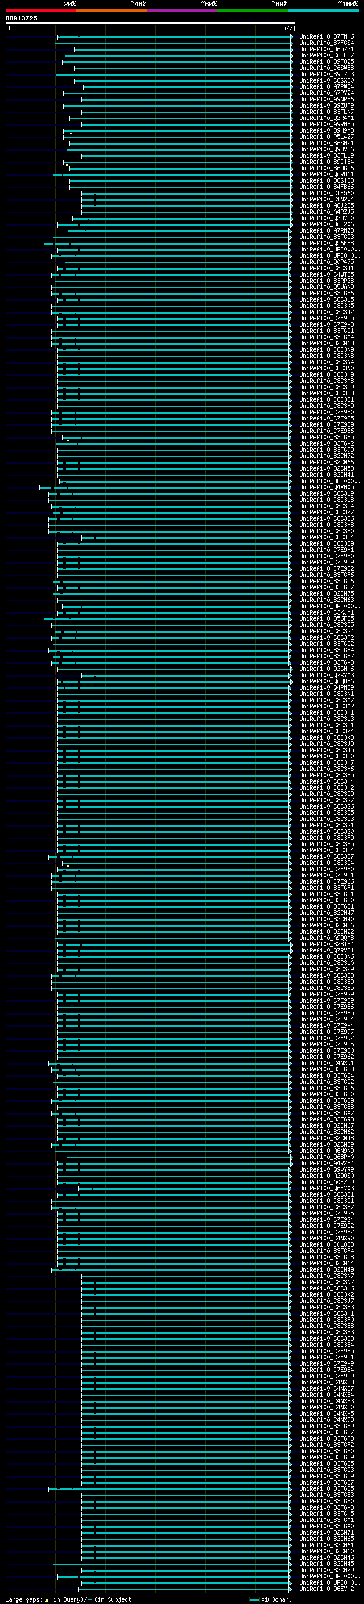Open the UniRef100_B7FGS4 hit
This screenshot has width=364, height=1604.
[x=326, y=43]
